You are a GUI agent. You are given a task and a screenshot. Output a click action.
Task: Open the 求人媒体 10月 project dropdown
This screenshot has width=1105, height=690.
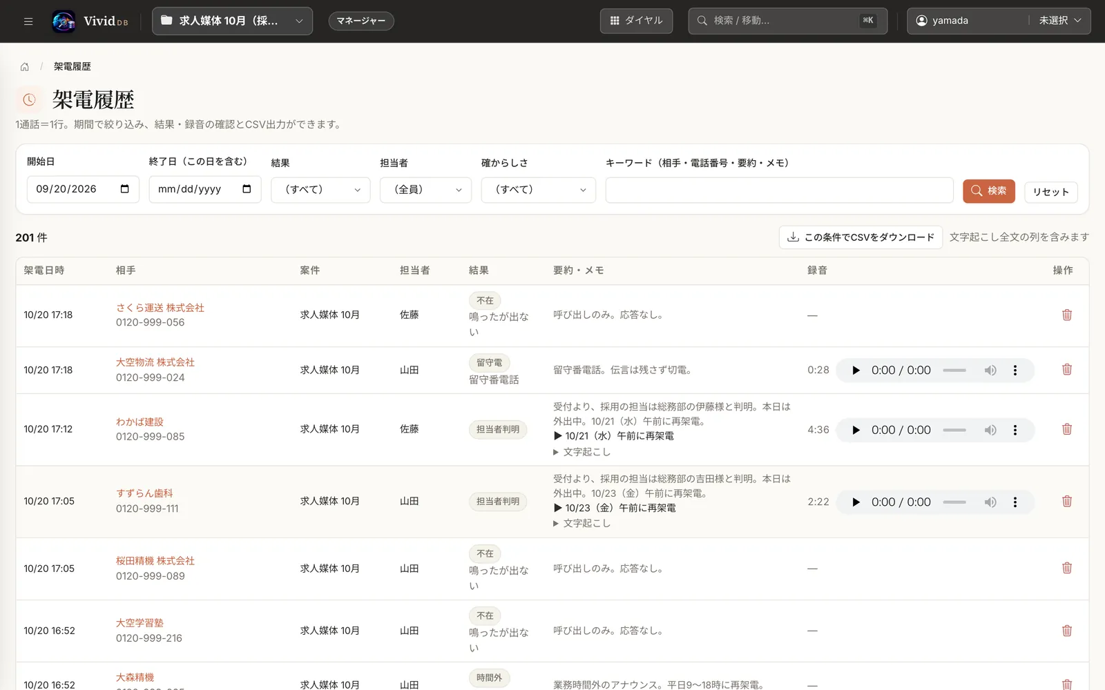(x=232, y=21)
